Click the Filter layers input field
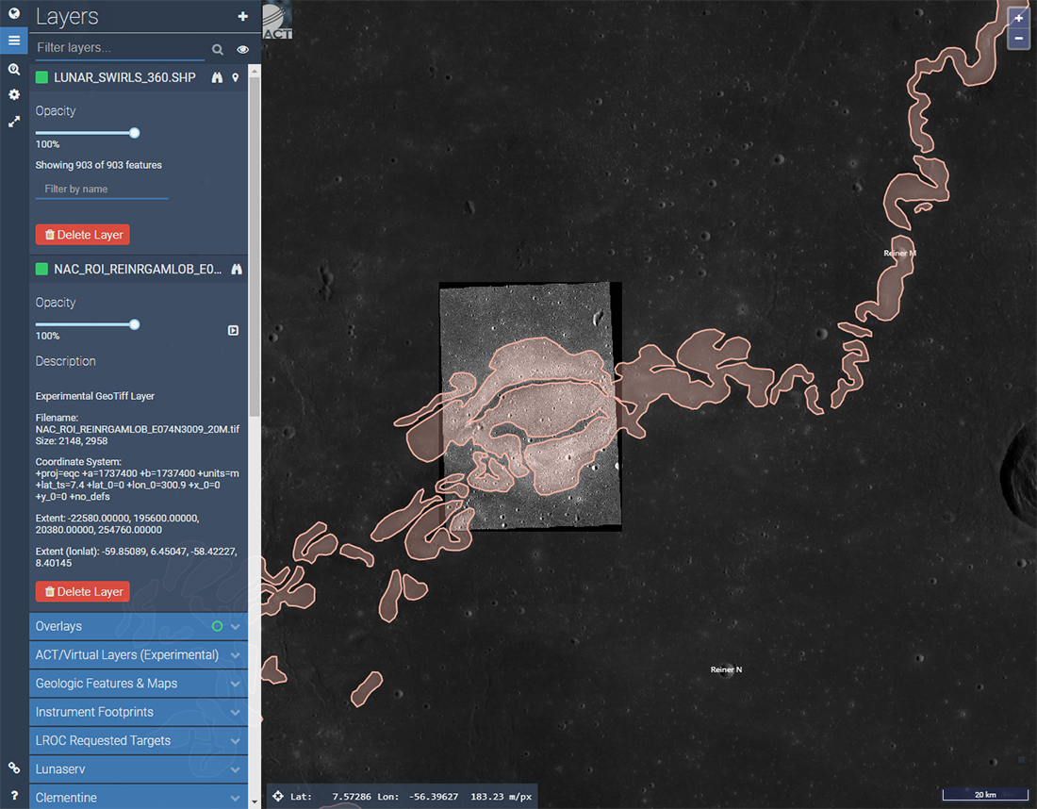 119,48
